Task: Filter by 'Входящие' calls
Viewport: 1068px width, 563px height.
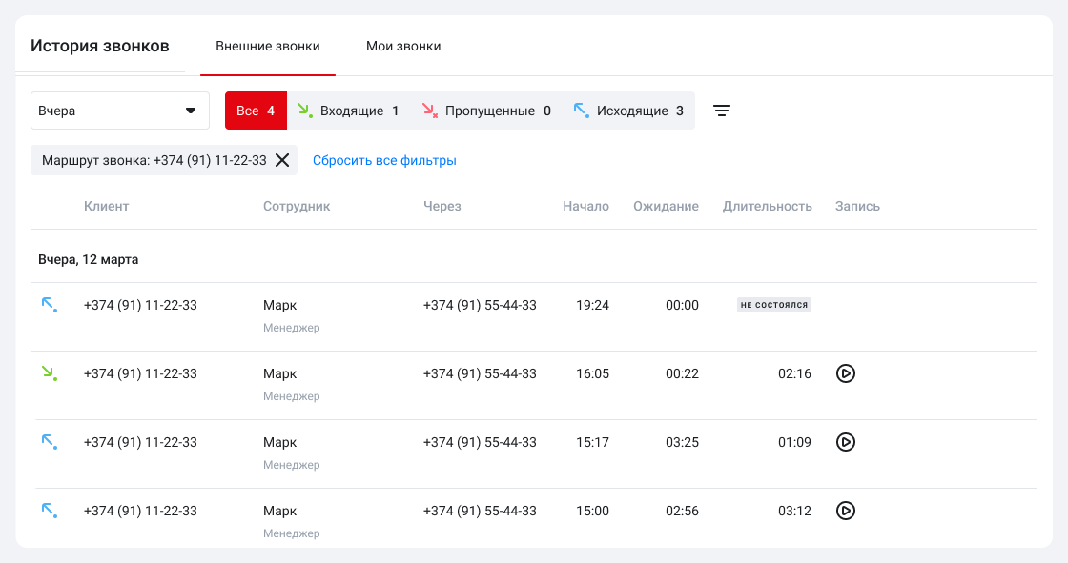Action: [x=348, y=111]
